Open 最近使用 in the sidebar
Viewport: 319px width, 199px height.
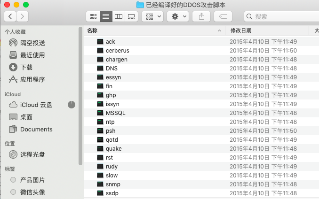(27, 55)
